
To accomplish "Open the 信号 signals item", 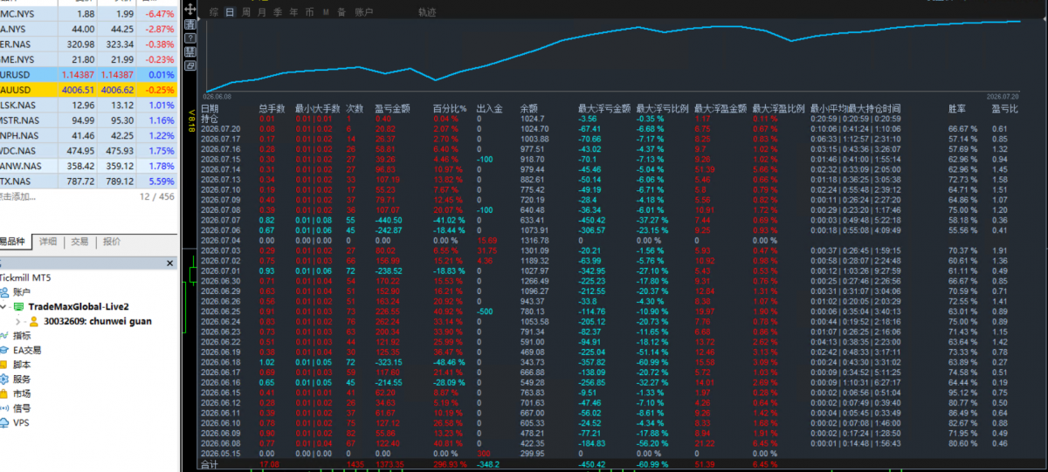I will (22, 408).
